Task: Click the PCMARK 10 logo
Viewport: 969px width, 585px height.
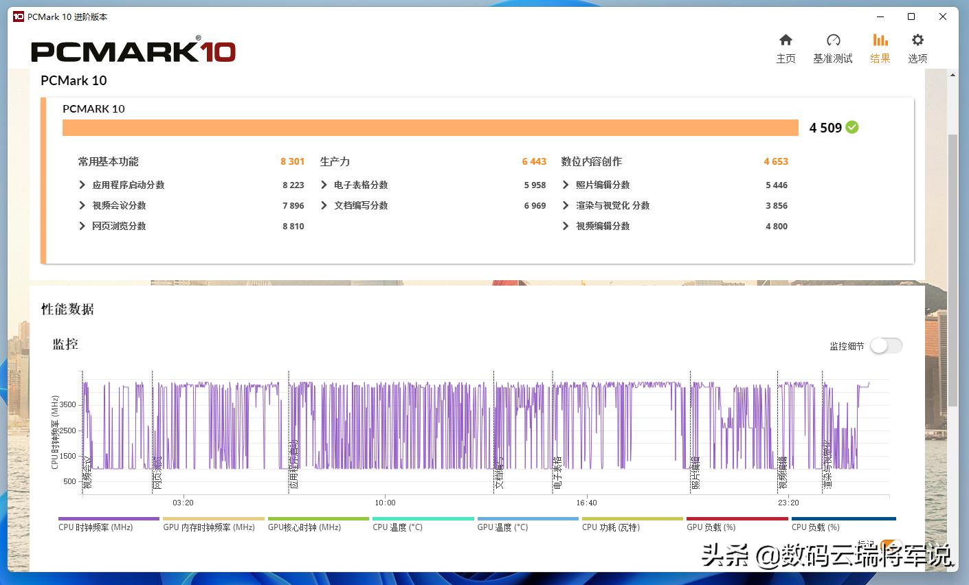Action: (x=133, y=50)
